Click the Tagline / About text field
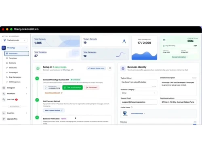Viewport: 202px width, 151px height. (139, 84)
